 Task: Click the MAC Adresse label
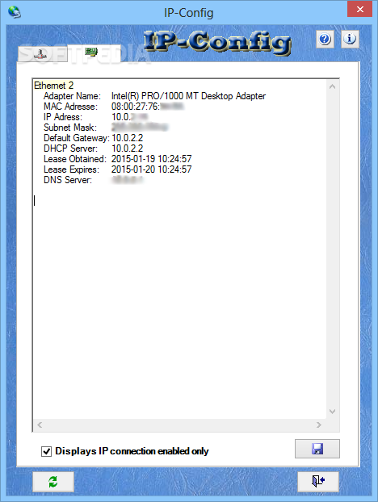[x=70, y=107]
